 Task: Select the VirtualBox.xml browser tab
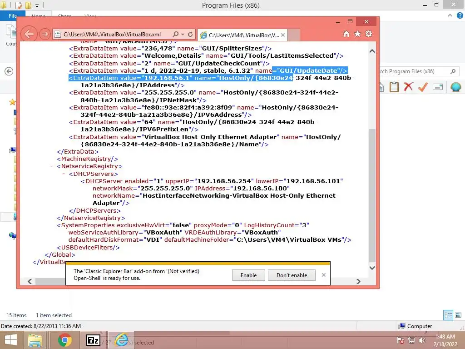point(242,35)
